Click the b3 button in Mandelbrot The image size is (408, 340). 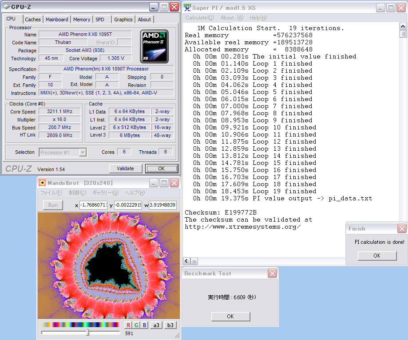170,325
